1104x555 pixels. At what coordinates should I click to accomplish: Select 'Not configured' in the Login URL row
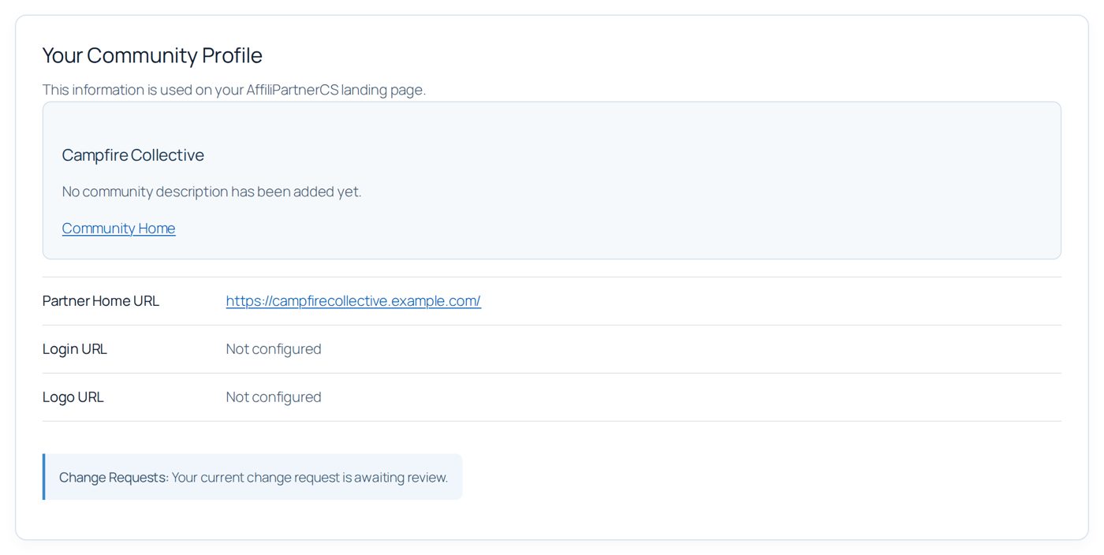tap(274, 348)
